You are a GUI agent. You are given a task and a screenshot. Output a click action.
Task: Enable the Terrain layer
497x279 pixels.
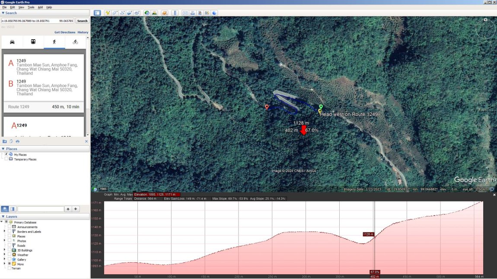(9, 268)
